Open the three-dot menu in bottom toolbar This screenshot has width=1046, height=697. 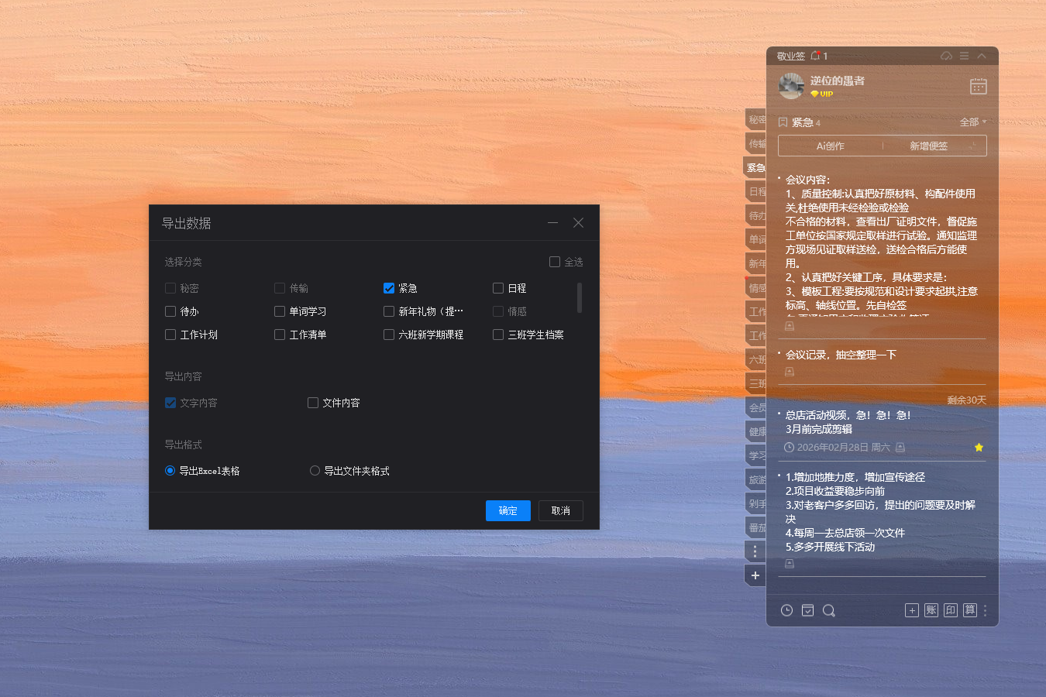pyautogui.click(x=985, y=610)
